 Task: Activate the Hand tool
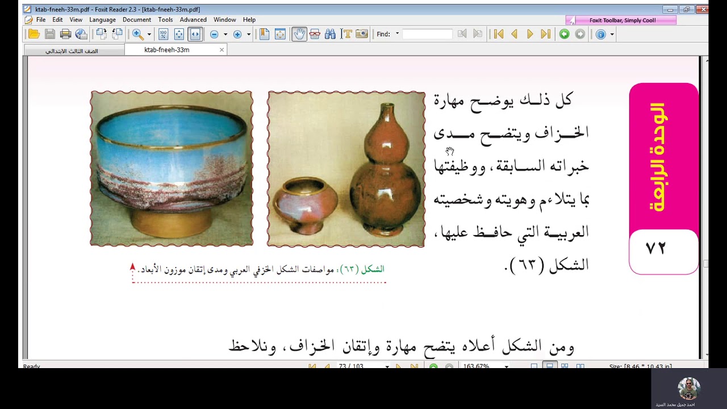pyautogui.click(x=299, y=34)
